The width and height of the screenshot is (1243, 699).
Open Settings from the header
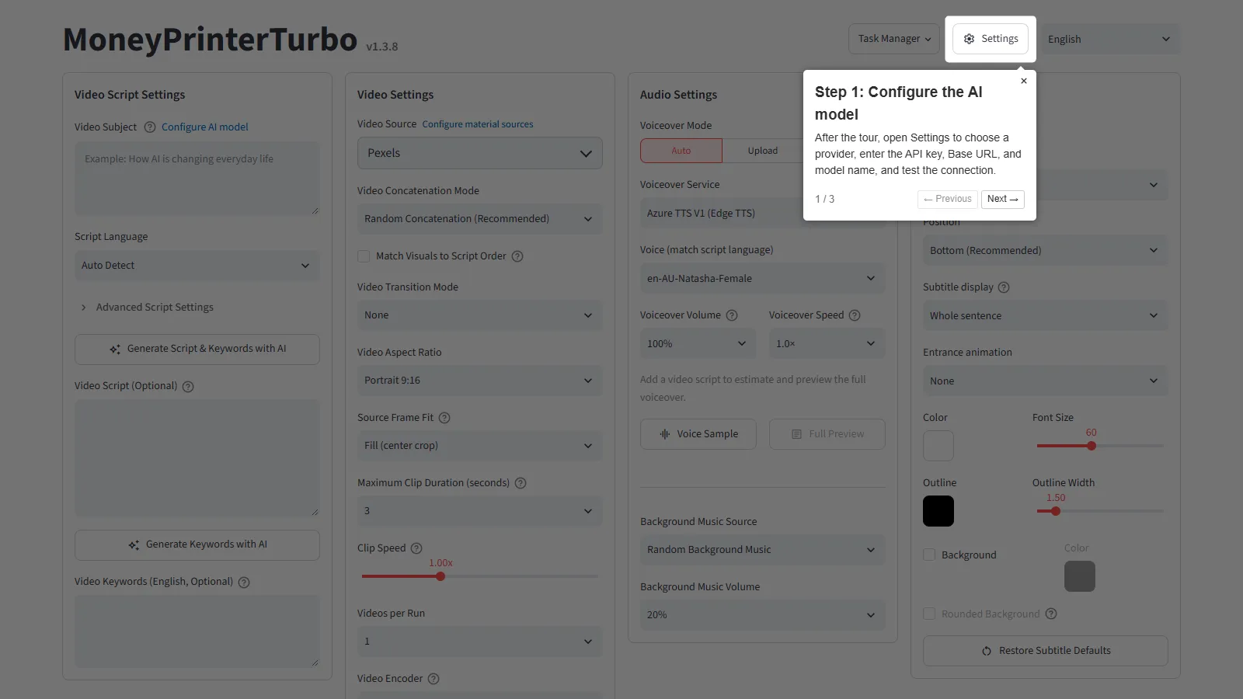(991, 39)
